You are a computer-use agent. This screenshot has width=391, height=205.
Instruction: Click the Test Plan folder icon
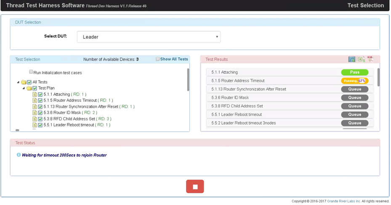pyautogui.click(x=29, y=88)
